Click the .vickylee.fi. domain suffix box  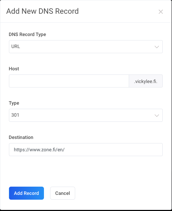(146, 81)
